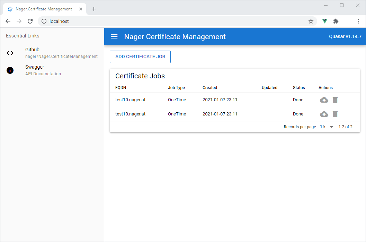Sort by the Updated column header

coord(269,88)
